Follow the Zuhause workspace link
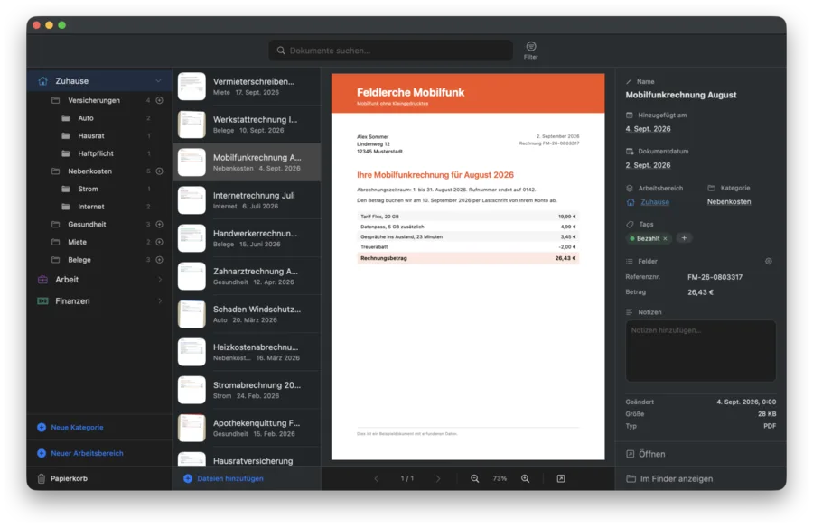The height and width of the screenshot is (527, 813). (x=655, y=202)
